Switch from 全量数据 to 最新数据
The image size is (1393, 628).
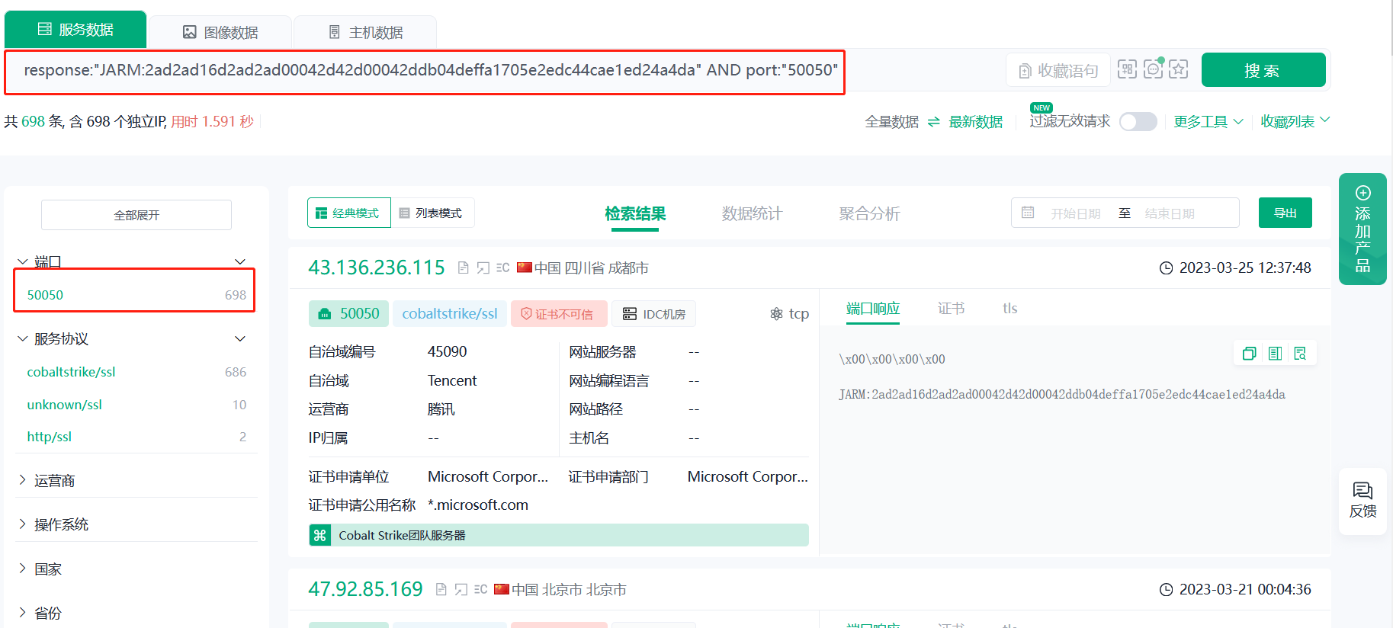click(975, 122)
